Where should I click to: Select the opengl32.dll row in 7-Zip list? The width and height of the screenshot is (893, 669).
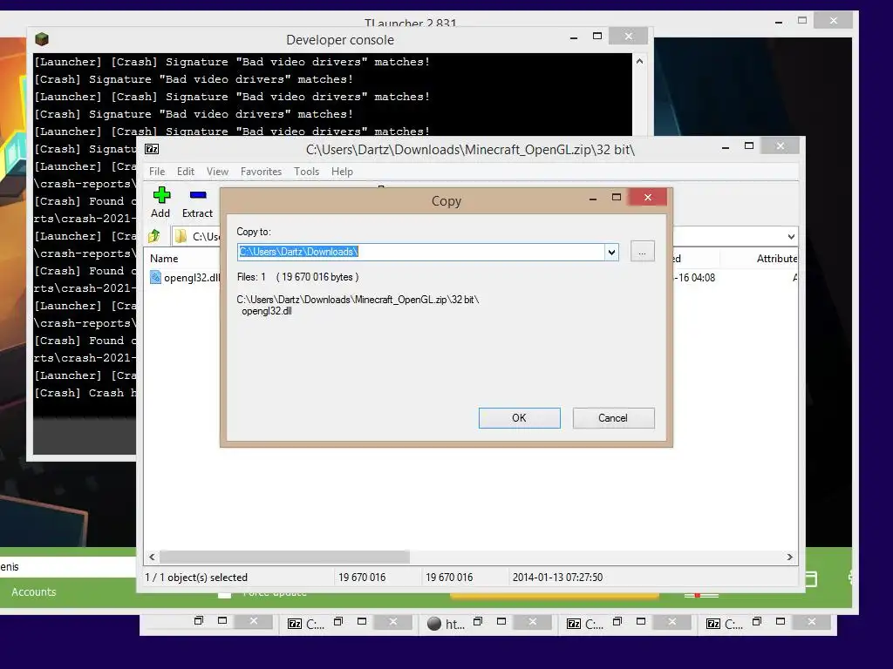pyautogui.click(x=470, y=278)
